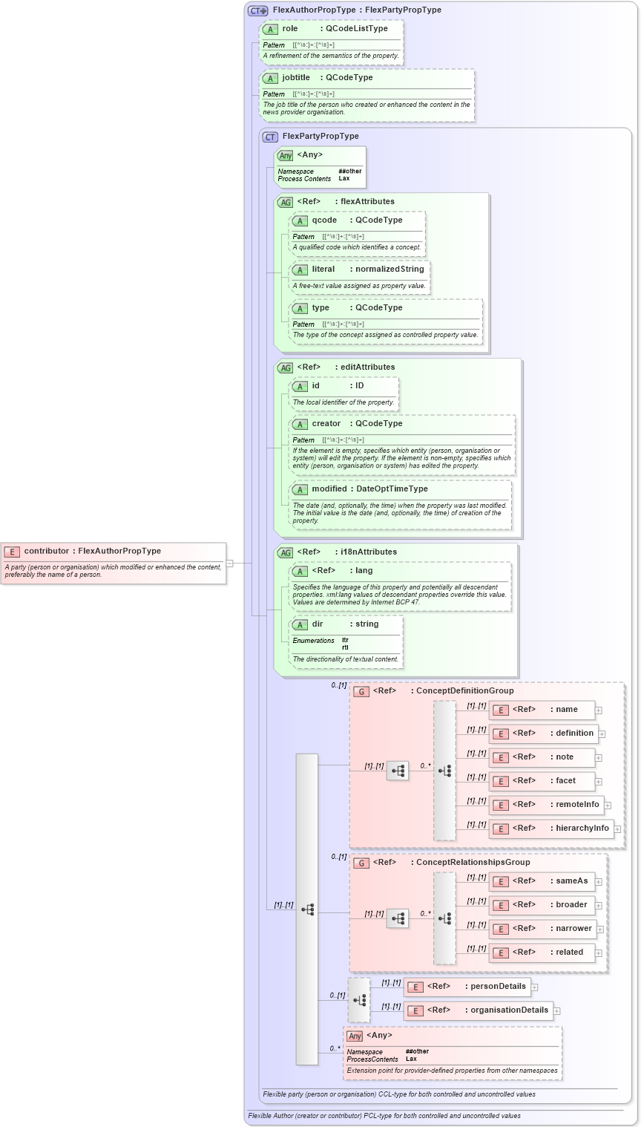Select the 'The local identifier of the property.' text
Image resolution: width=641 pixels, height=1127 pixels.
pyautogui.click(x=343, y=402)
